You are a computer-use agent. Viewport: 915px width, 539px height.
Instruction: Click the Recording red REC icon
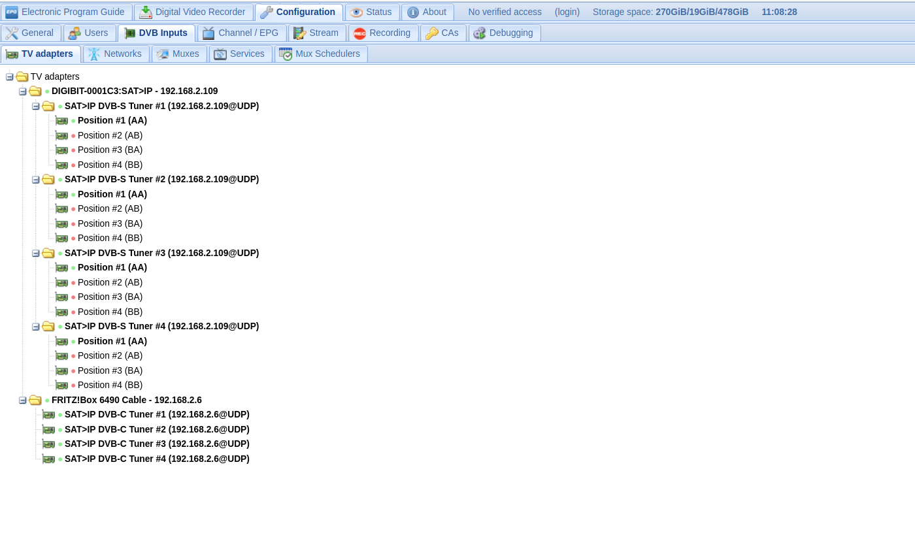(359, 33)
